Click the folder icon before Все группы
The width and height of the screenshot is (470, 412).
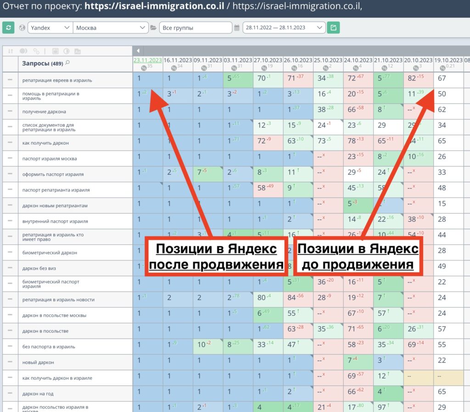click(x=153, y=28)
